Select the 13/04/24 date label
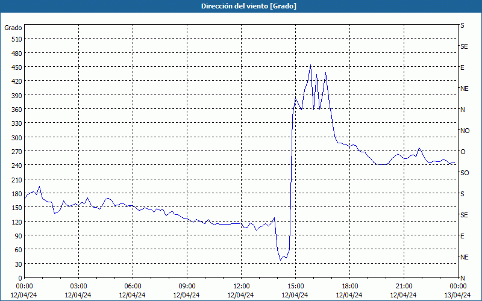The image size is (482, 301). (x=458, y=295)
